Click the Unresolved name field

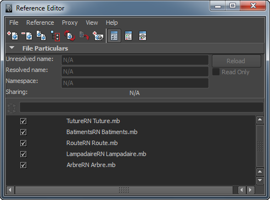pyautogui.click(x=135, y=60)
